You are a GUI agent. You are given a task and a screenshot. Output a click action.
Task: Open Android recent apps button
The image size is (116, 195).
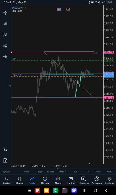tap(84, 190)
